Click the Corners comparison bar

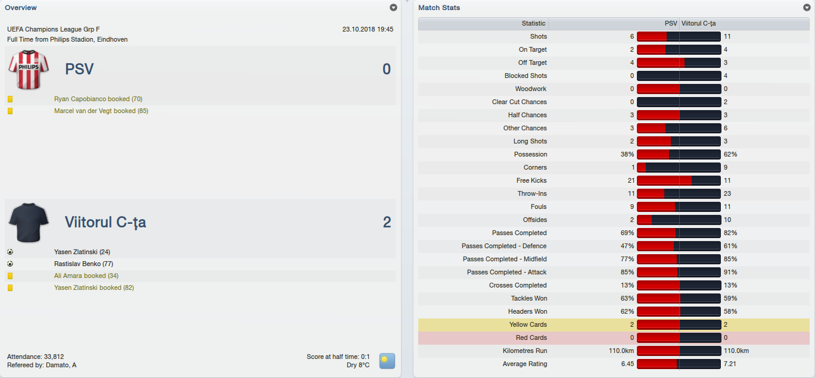[x=679, y=167]
